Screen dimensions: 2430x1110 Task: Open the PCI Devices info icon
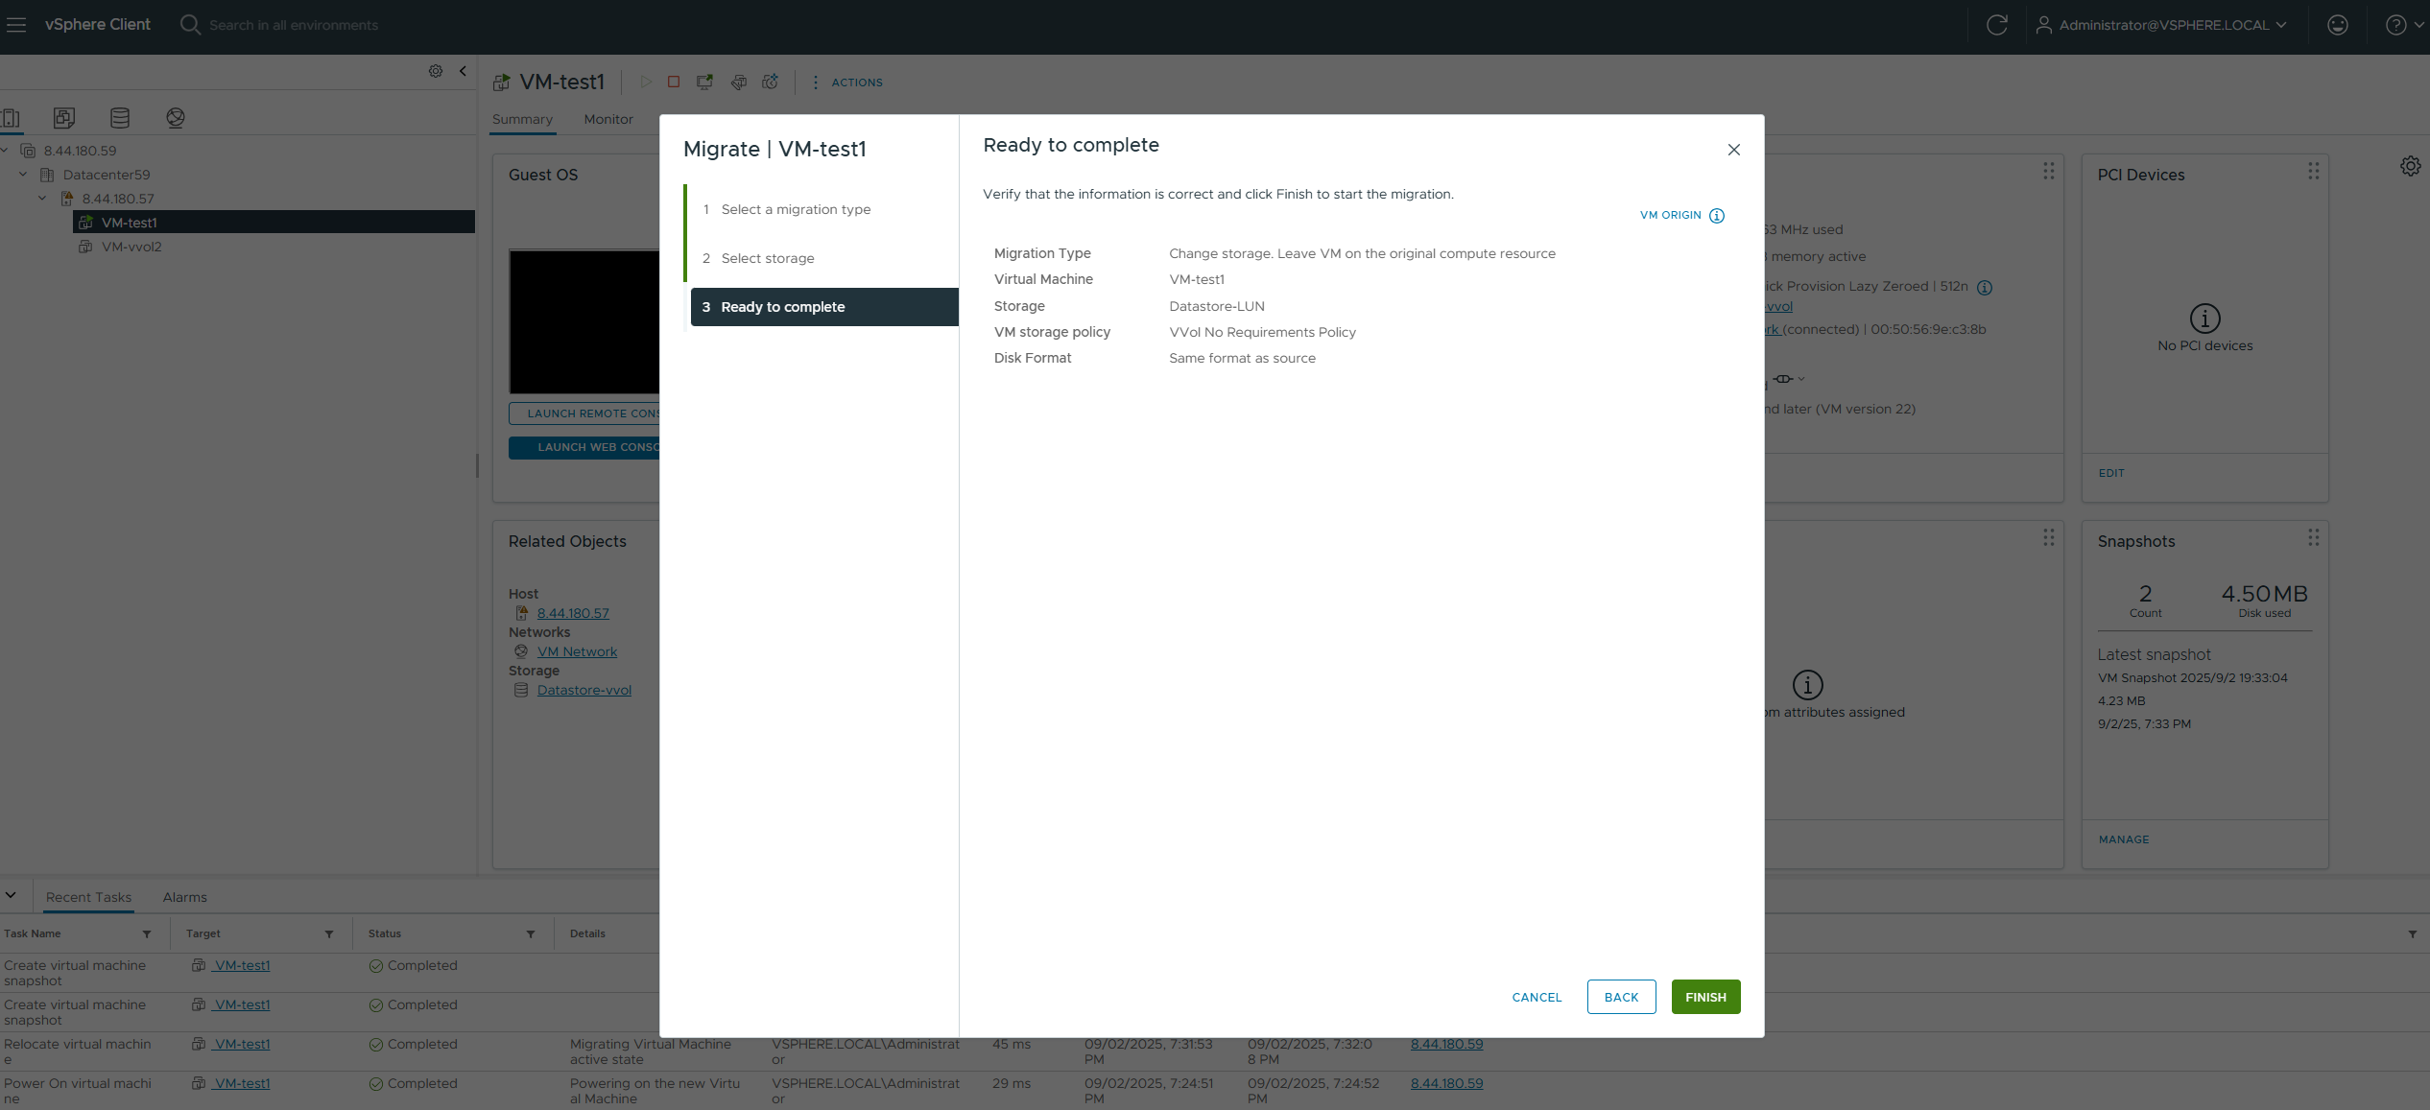point(2204,319)
